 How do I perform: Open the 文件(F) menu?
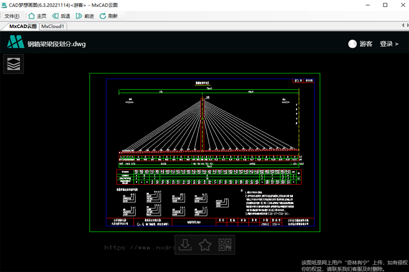12,16
